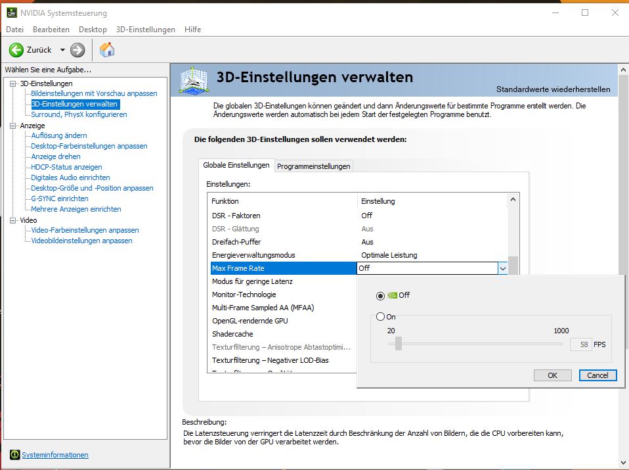Select the Off radio button
The image size is (629, 470).
(380, 296)
